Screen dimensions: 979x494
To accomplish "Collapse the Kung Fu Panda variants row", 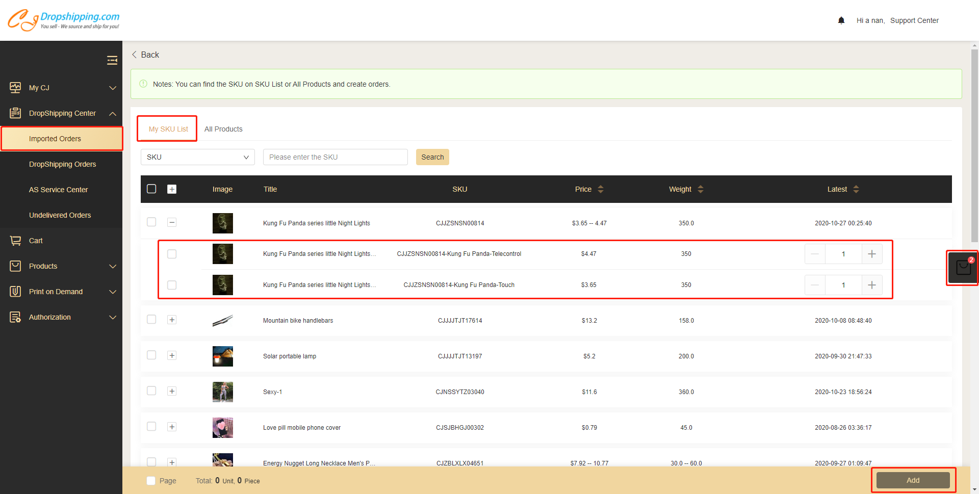I will pyautogui.click(x=172, y=222).
